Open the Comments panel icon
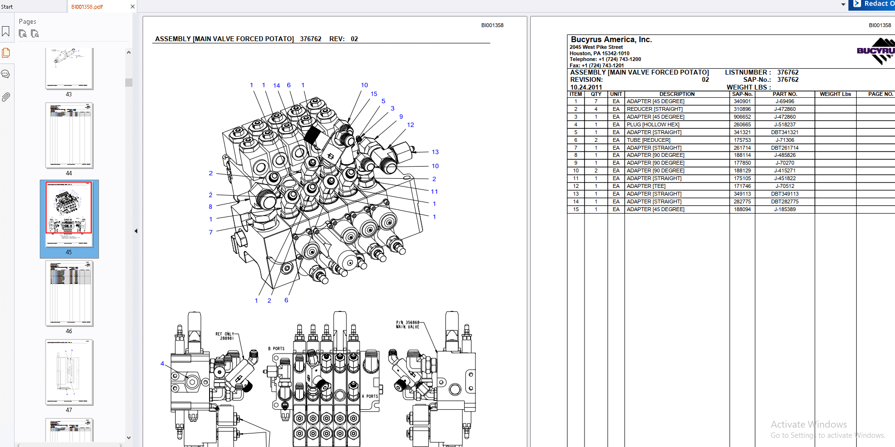 tap(6, 74)
